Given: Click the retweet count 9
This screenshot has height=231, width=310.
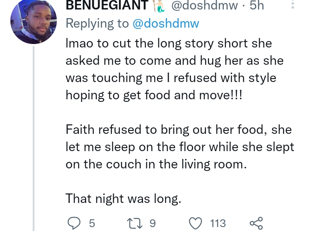Looking at the screenshot, I should (x=152, y=223).
